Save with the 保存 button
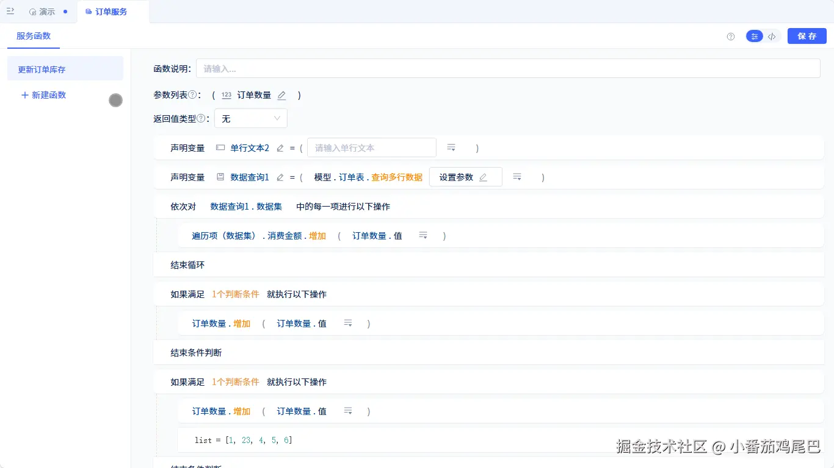Screen dimensions: 834x468 coord(807,36)
